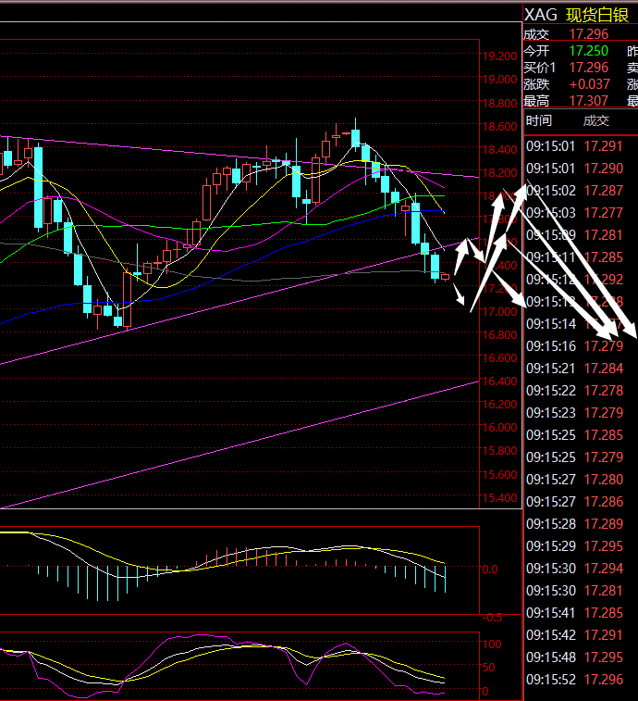Click the 16.000 label on price axis
The height and width of the screenshot is (701, 638).
[x=499, y=428]
